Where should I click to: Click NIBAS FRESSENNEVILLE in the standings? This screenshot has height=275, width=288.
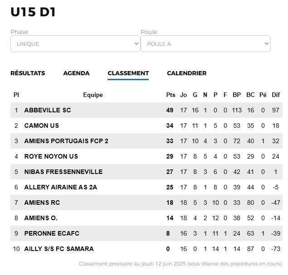coord(63,172)
